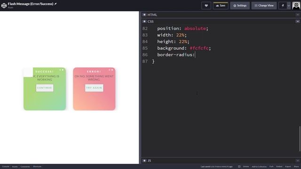The width and height of the screenshot is (301, 169).
Task: Click #fcfcfc color value on line 85
Action: click(199, 48)
